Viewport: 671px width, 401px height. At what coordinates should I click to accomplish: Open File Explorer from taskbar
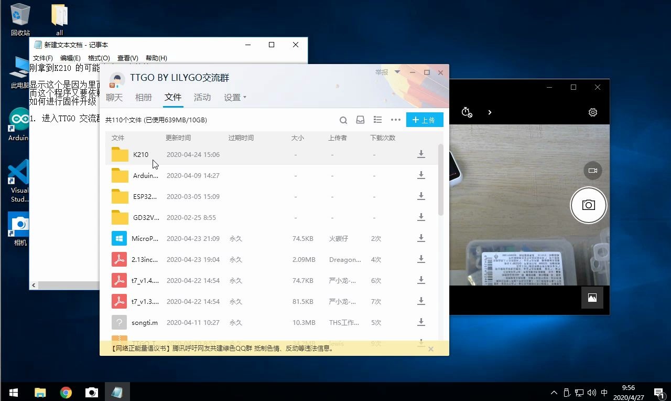click(40, 392)
